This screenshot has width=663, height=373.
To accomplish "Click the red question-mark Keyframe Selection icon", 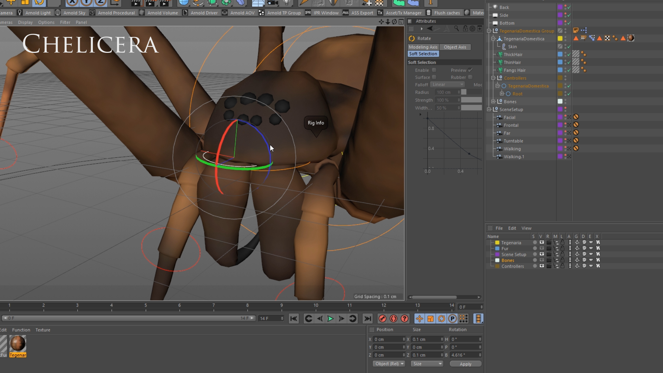I will point(404,318).
